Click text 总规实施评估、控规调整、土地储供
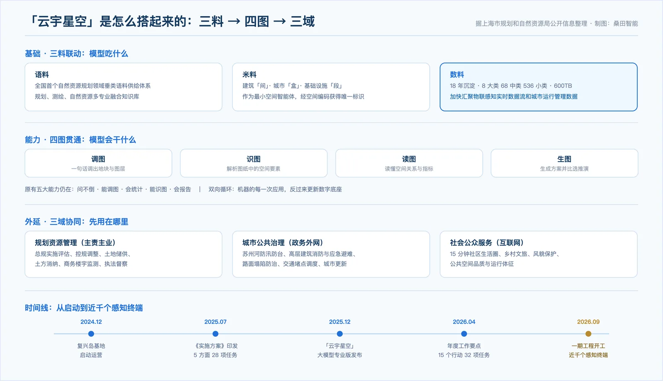The image size is (663, 381). pyautogui.click(x=83, y=254)
